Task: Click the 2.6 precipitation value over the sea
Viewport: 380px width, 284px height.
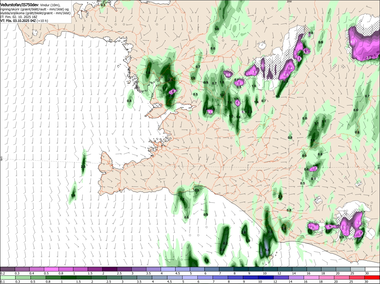Action: tap(83, 167)
